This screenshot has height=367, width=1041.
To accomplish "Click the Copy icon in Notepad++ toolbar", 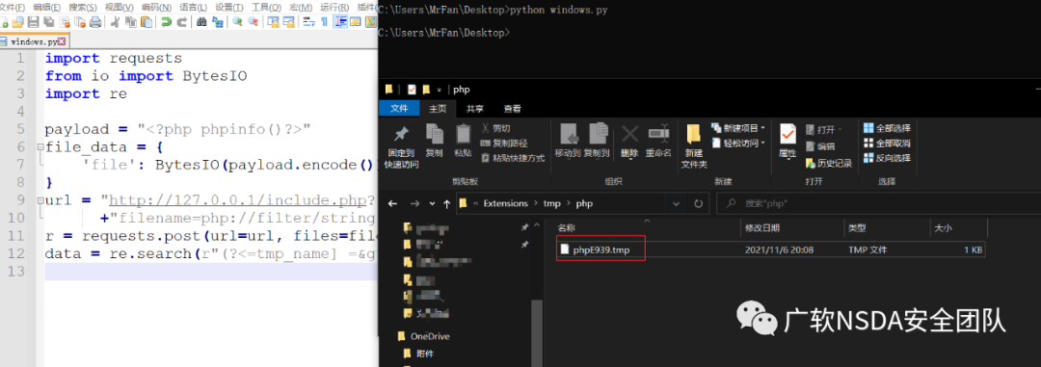I will (x=131, y=22).
